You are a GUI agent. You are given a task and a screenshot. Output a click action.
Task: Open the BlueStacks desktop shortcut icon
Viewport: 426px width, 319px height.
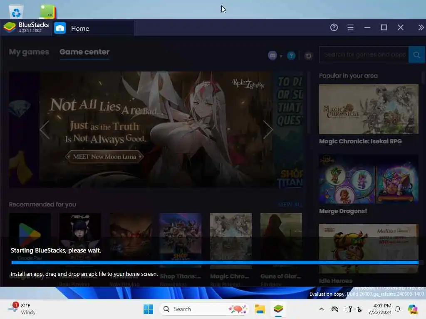point(47,12)
